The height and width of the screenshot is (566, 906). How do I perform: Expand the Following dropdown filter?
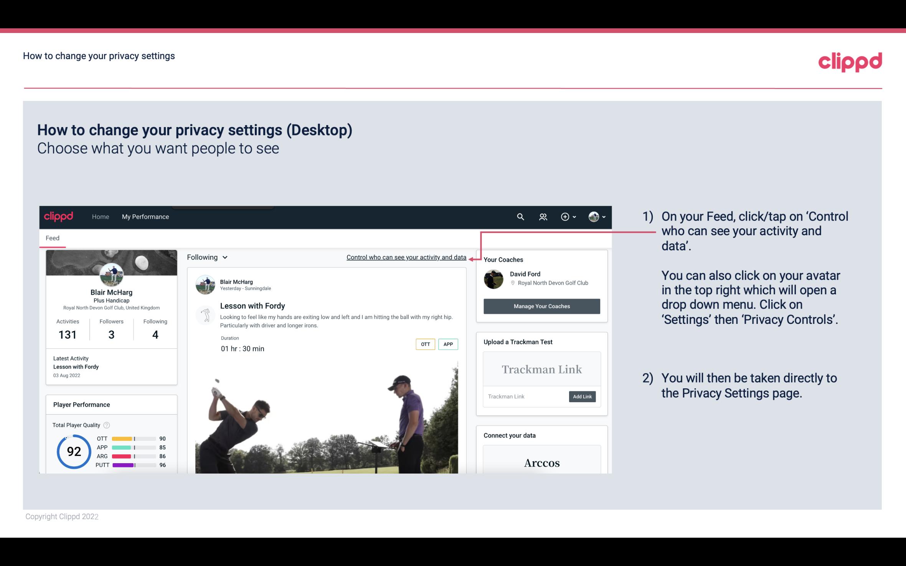(x=206, y=256)
